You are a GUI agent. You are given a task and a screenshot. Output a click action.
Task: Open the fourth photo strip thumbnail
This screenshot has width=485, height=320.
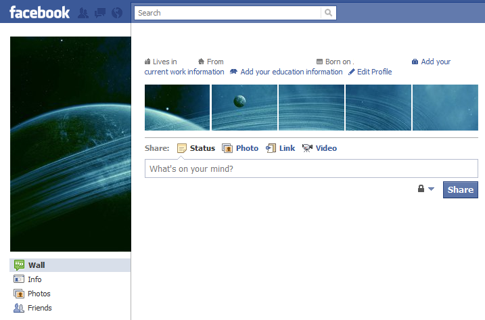[x=378, y=108]
